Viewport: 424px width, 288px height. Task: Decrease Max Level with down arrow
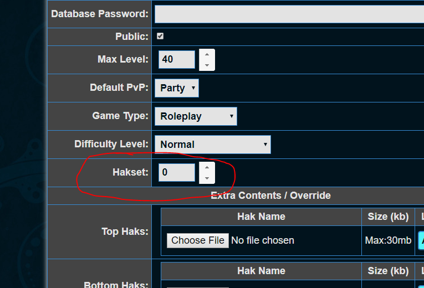pyautogui.click(x=207, y=65)
